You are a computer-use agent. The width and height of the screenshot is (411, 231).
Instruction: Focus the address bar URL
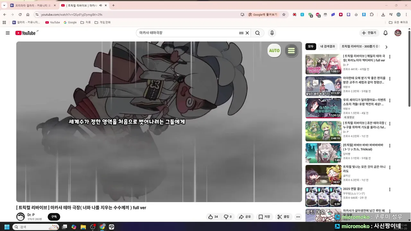point(72,14)
